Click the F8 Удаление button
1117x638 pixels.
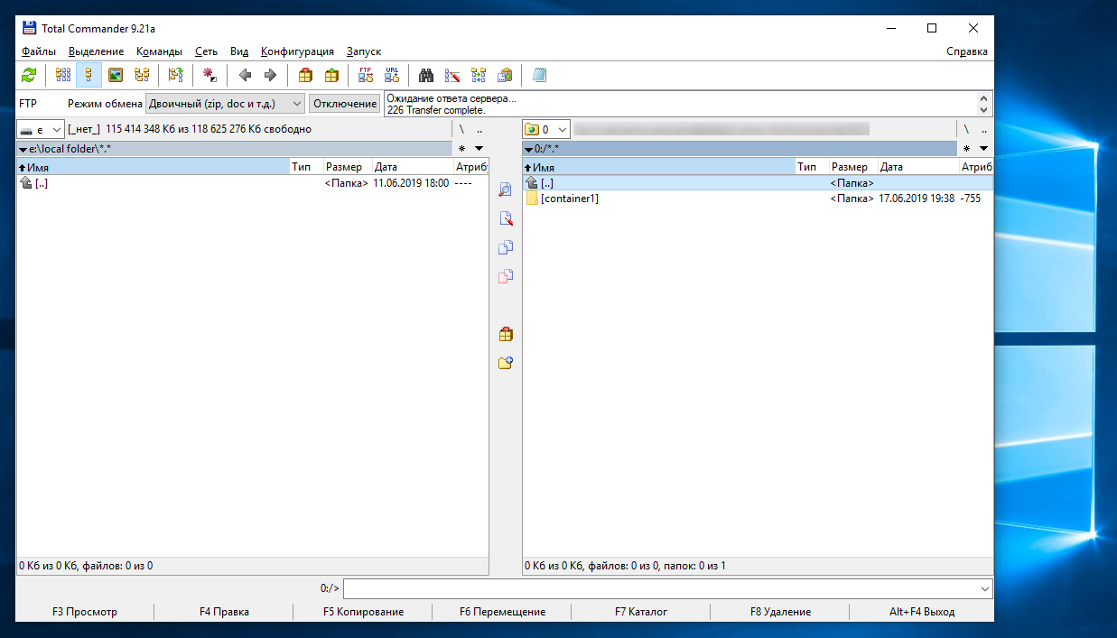780,612
